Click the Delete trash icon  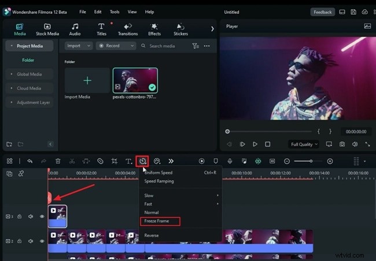click(58, 161)
